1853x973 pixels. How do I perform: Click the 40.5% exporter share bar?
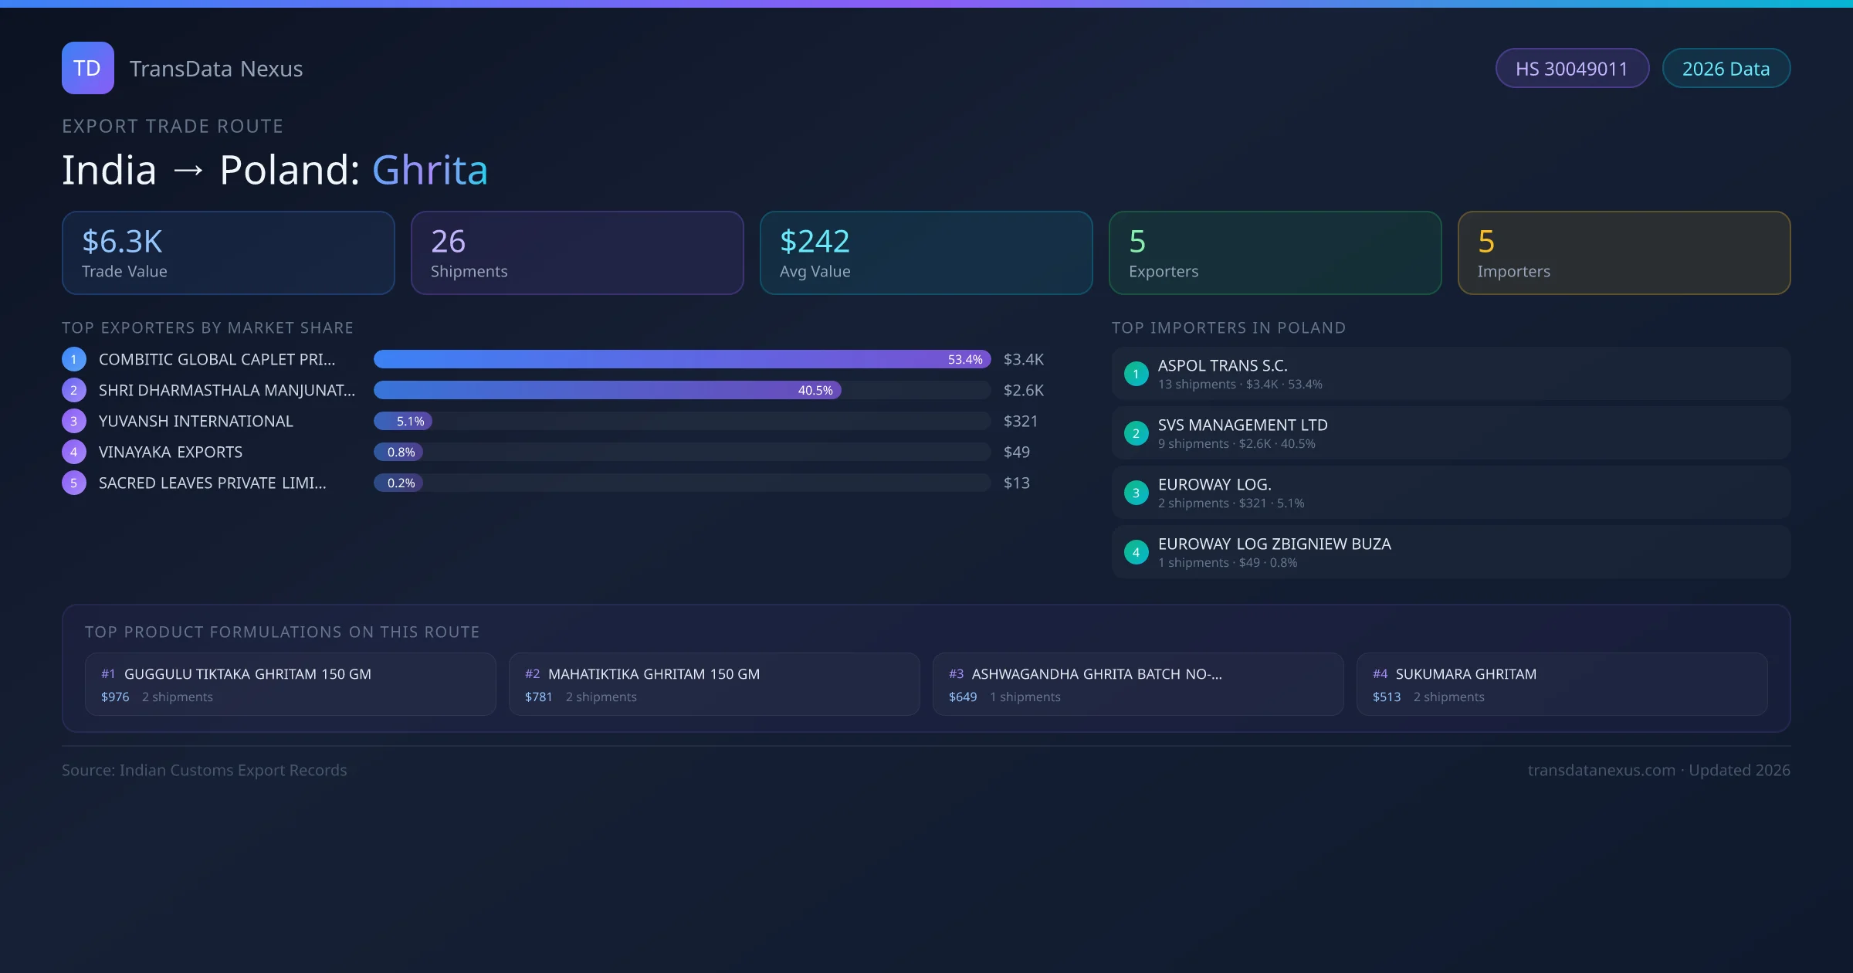coord(607,390)
